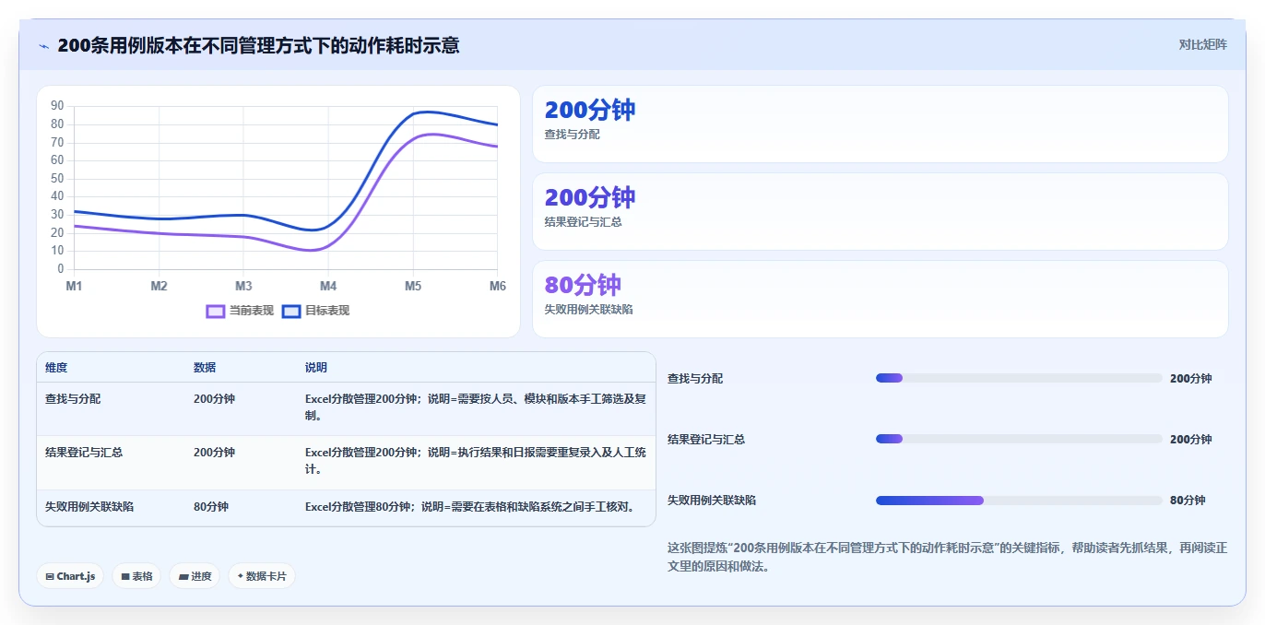The height and width of the screenshot is (625, 1265).
Task: Click the page title about 200条用例版本
Action: (258, 45)
